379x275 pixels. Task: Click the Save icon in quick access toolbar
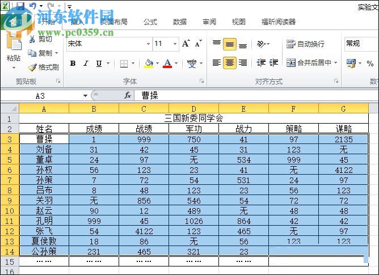coord(20,6)
